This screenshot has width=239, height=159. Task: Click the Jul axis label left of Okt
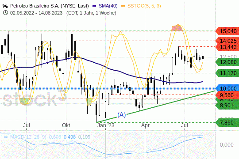pos(27,125)
